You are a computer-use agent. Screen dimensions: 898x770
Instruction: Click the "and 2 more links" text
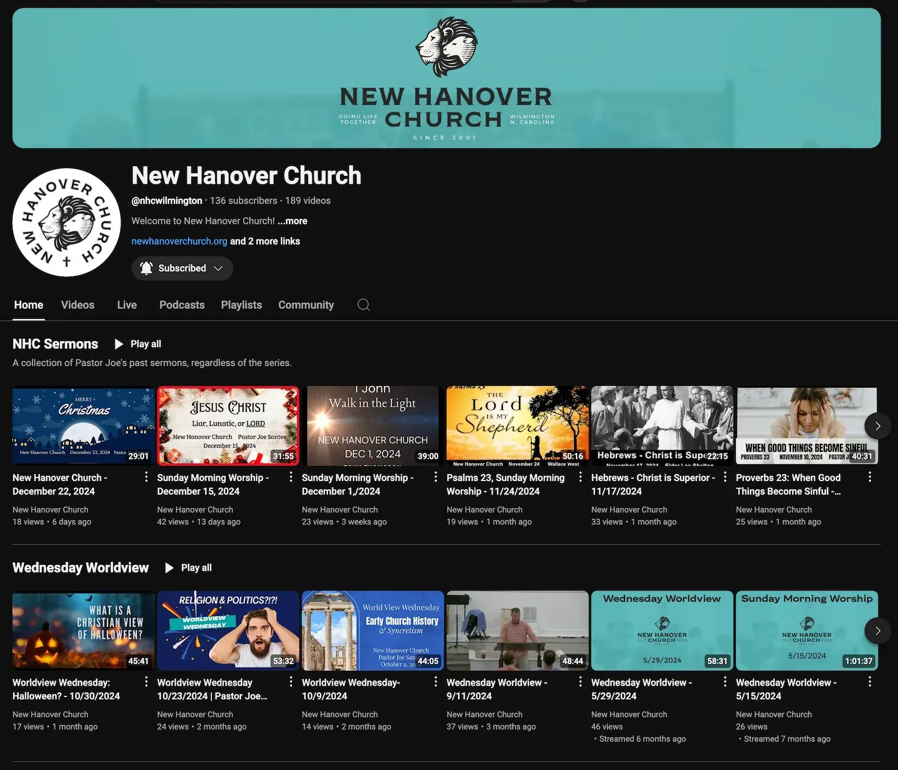(265, 241)
